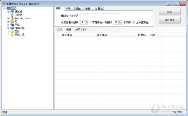Click the 预览 preview button
The height and width of the screenshot is (116, 188).
tap(170, 12)
